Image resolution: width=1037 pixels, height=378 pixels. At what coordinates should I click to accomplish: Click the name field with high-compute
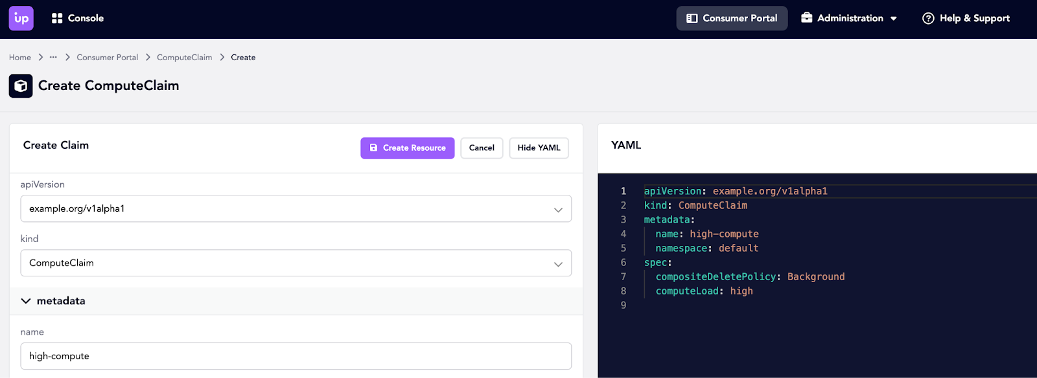[x=296, y=356]
